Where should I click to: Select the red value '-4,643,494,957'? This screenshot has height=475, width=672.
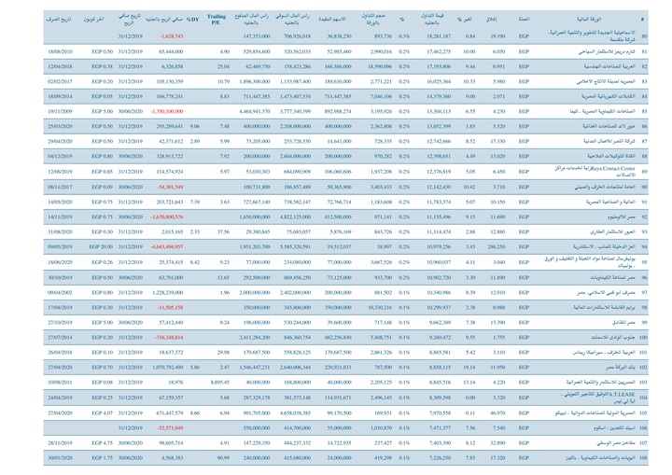[167, 247]
